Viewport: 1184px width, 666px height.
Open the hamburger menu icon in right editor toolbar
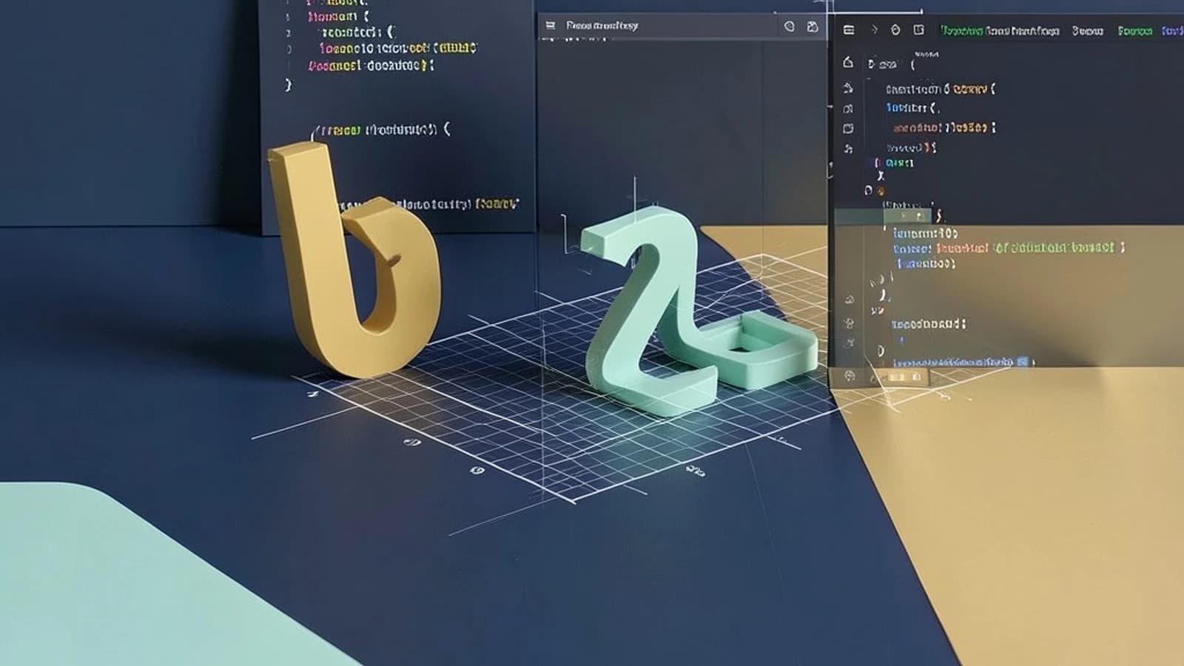(849, 30)
